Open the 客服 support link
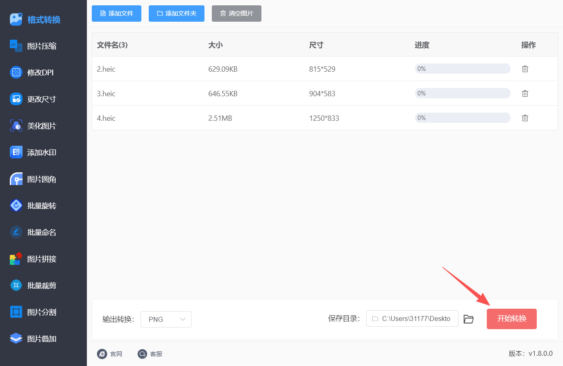The image size is (563, 366). [x=150, y=354]
